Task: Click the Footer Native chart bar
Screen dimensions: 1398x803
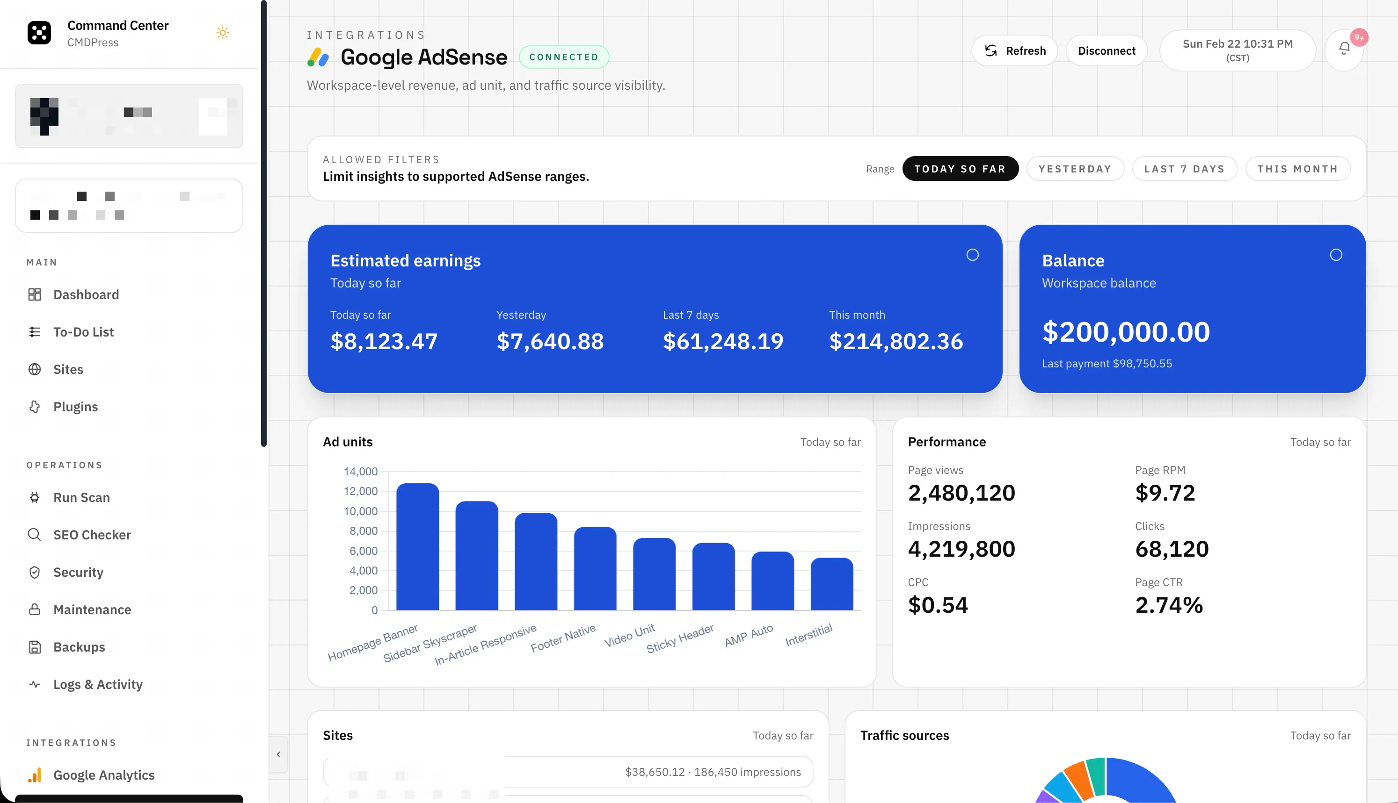Action: [x=595, y=569]
